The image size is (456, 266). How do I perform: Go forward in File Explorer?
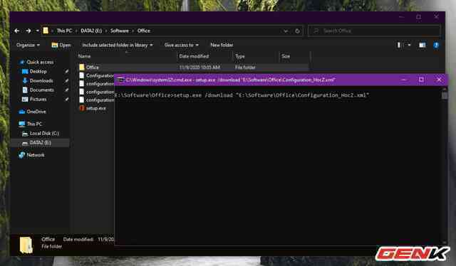28,31
